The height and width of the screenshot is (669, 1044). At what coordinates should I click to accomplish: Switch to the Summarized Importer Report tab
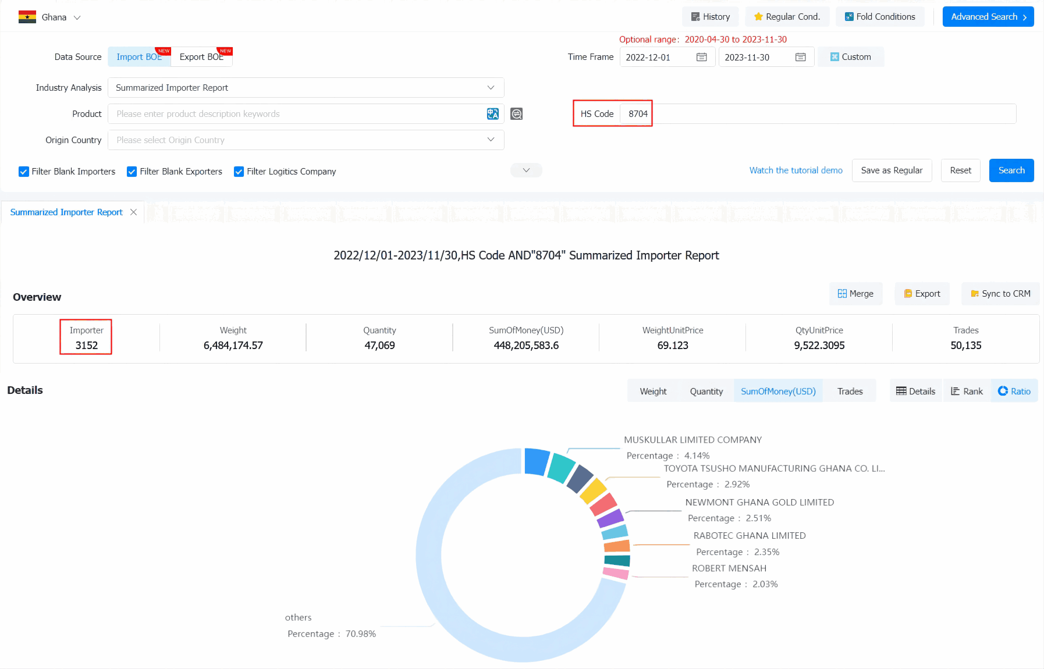pos(66,212)
